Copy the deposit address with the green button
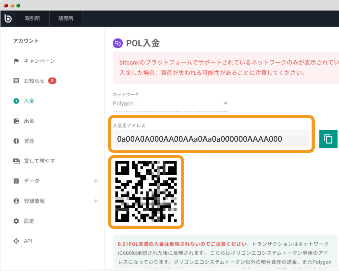 [x=328, y=139]
